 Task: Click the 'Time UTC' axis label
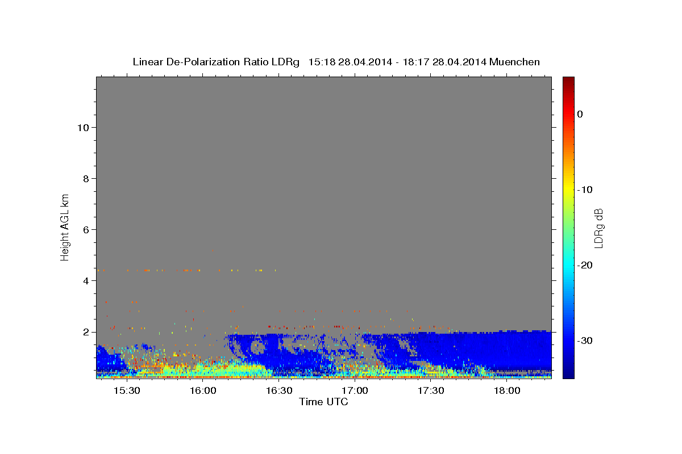pos(323,402)
